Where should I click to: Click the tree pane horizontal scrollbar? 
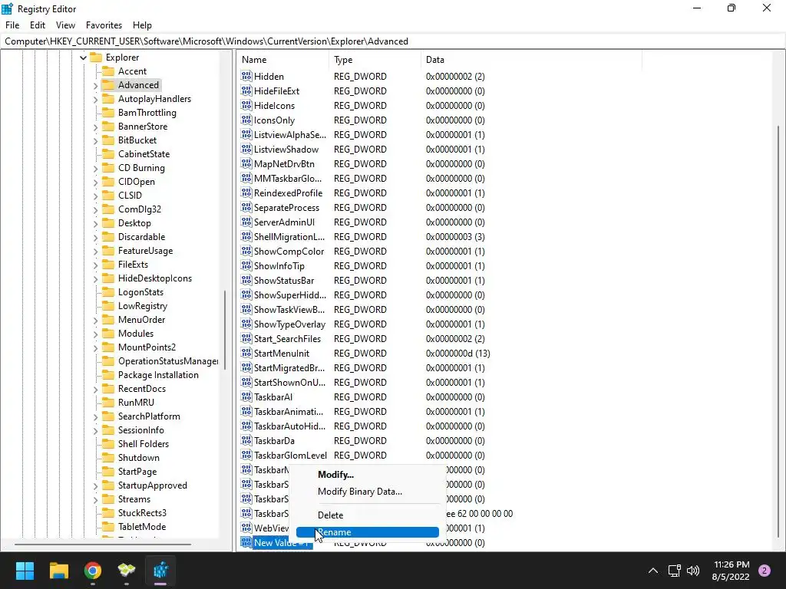[103, 544]
